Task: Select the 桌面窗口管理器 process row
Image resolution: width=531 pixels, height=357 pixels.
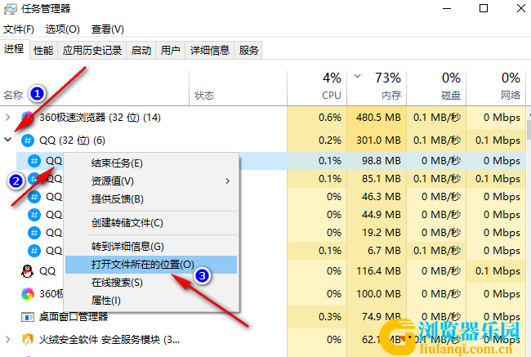Action: point(143,317)
